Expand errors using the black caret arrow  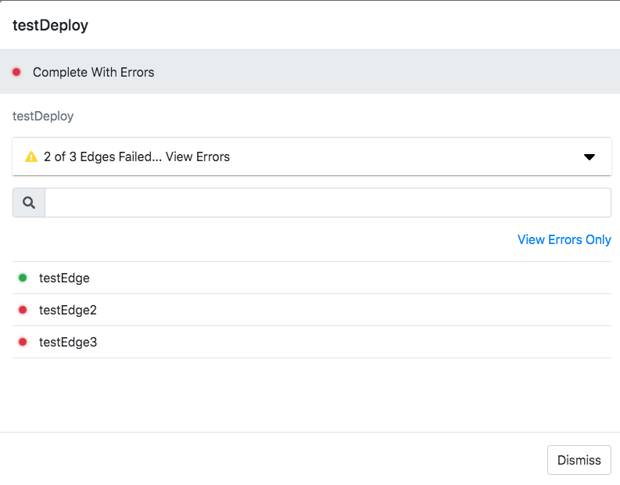(x=590, y=157)
